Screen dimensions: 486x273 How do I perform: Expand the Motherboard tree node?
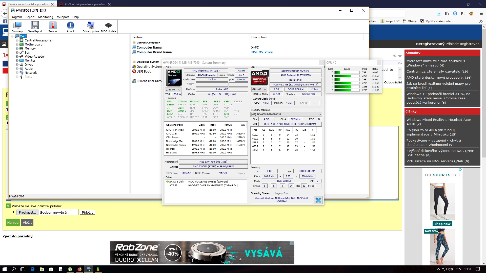tap(17, 44)
